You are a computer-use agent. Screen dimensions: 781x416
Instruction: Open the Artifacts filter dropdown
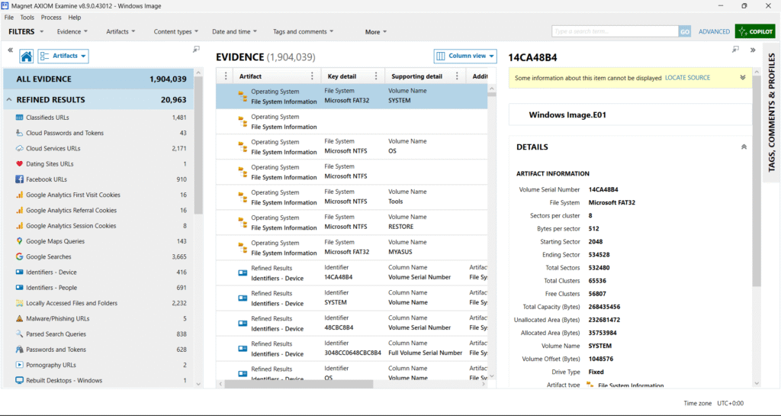121,31
